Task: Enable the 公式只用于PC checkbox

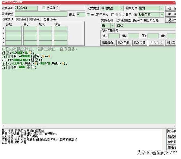Action: (88, 15)
